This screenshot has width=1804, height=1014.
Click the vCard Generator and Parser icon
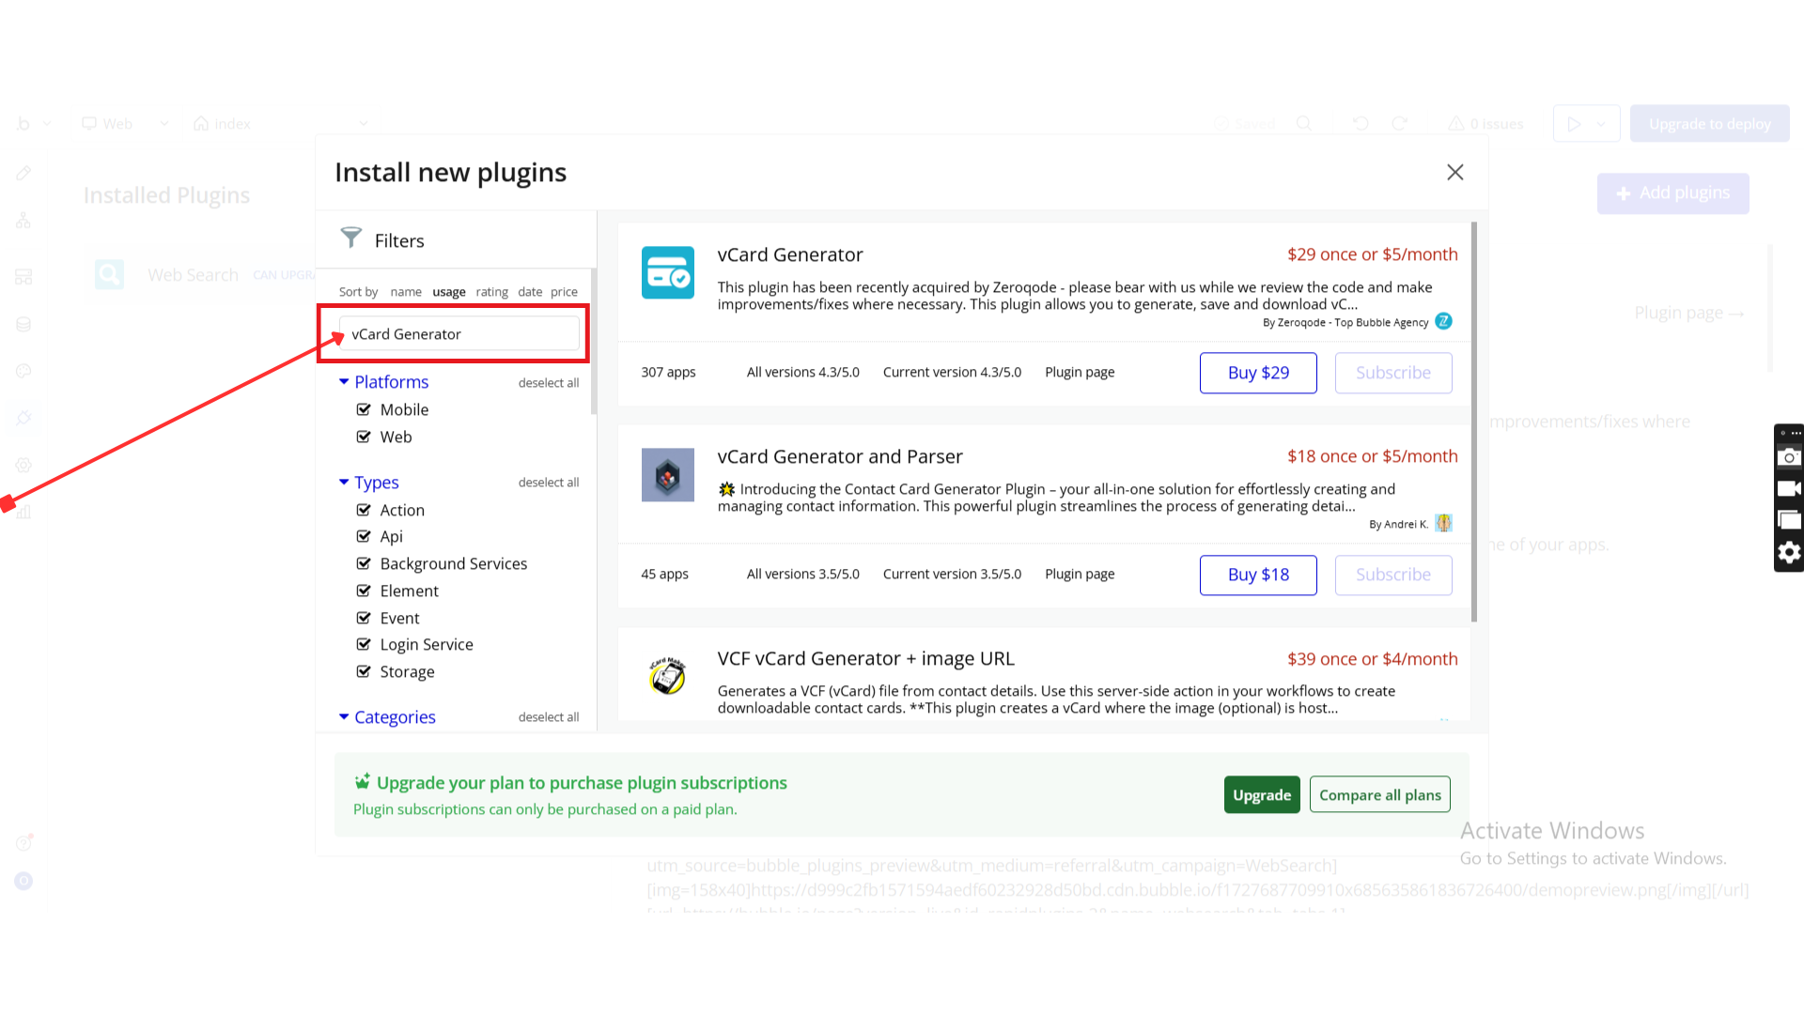pos(667,474)
